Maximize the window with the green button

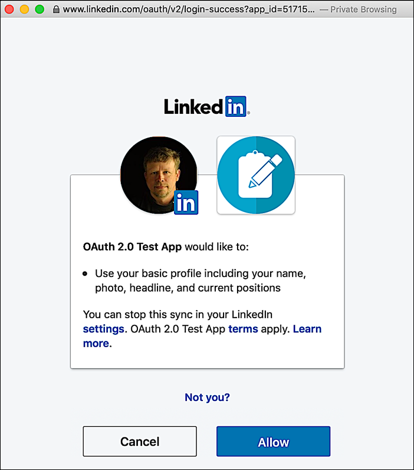[40, 9]
